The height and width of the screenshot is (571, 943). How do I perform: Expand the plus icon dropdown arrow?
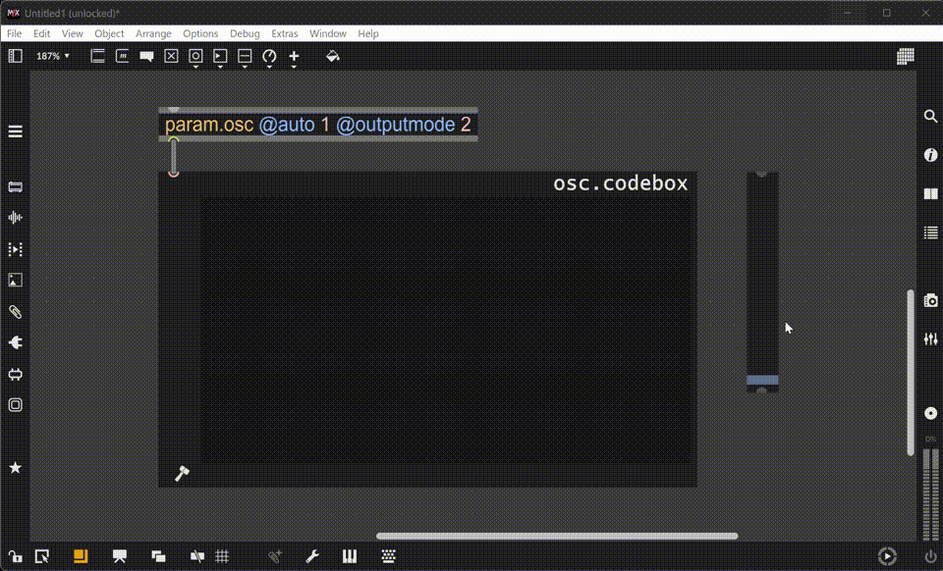tap(294, 67)
